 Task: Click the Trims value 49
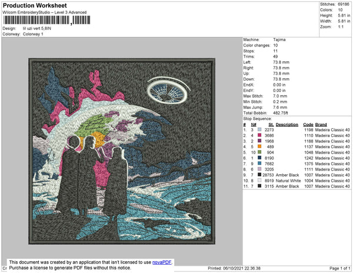tap(275, 56)
